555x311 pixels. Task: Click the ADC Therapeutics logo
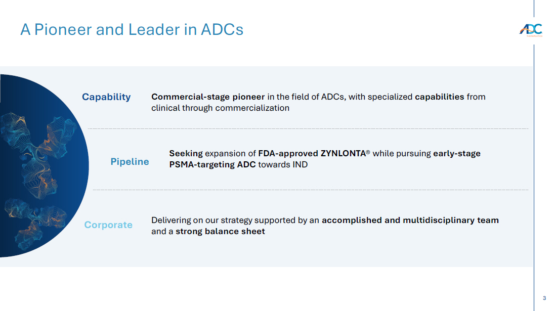click(531, 30)
